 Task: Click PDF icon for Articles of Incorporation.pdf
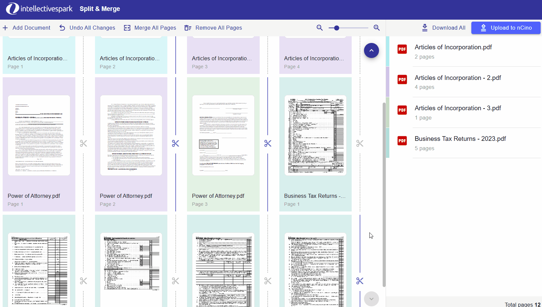pyautogui.click(x=402, y=49)
